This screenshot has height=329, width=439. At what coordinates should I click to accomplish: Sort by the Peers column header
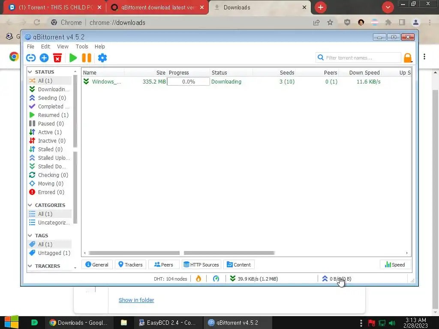pos(317,73)
